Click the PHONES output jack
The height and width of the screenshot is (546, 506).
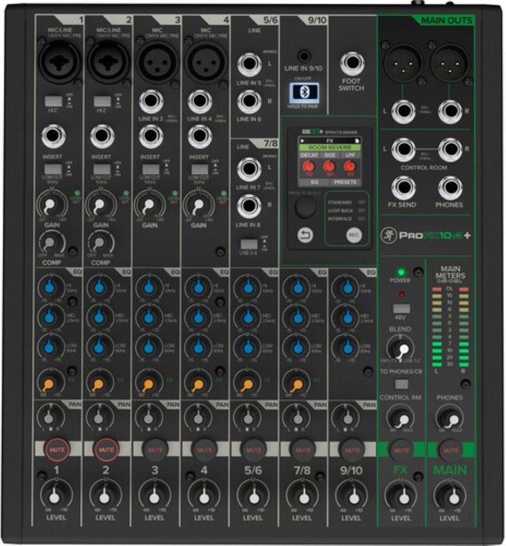(450, 188)
